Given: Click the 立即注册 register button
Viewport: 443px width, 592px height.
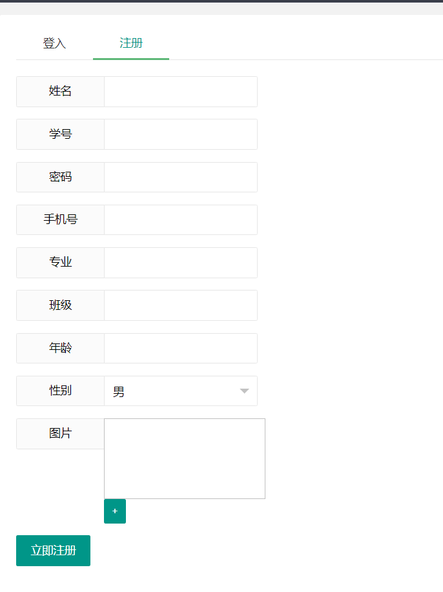Looking at the screenshot, I should pos(53,550).
